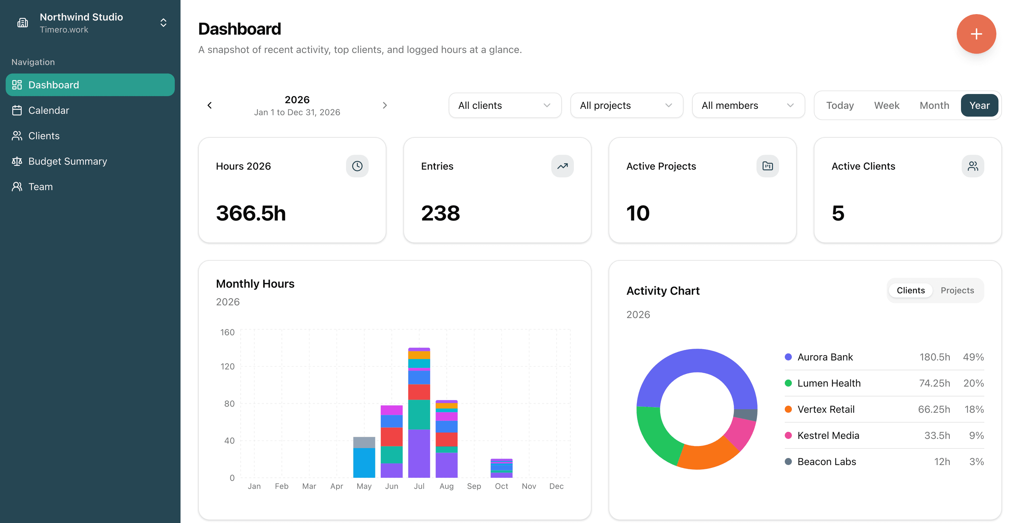Click the 238 entries count

[x=440, y=213]
